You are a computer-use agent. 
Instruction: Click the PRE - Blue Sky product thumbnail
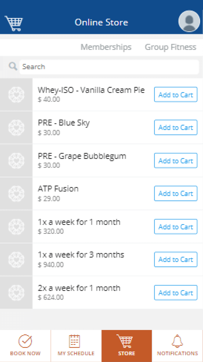(x=16, y=127)
